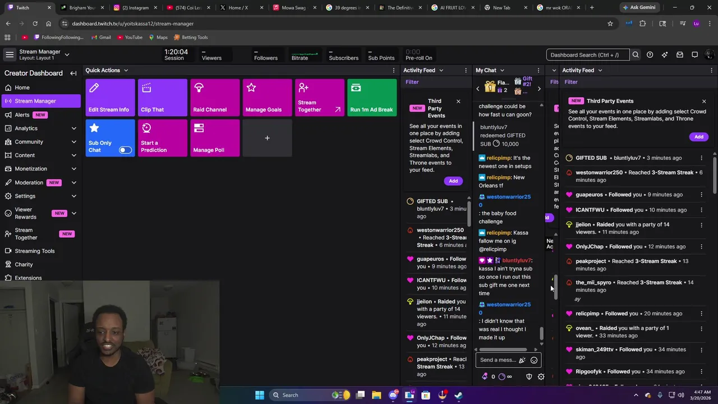Screen dimensions: 718x404
Task: Click the browser address bar URL
Action: tap(133, 24)
